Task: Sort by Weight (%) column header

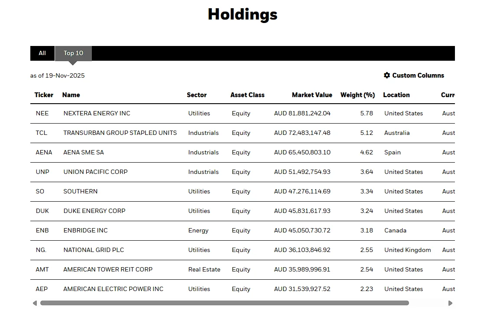Action: 357,95
